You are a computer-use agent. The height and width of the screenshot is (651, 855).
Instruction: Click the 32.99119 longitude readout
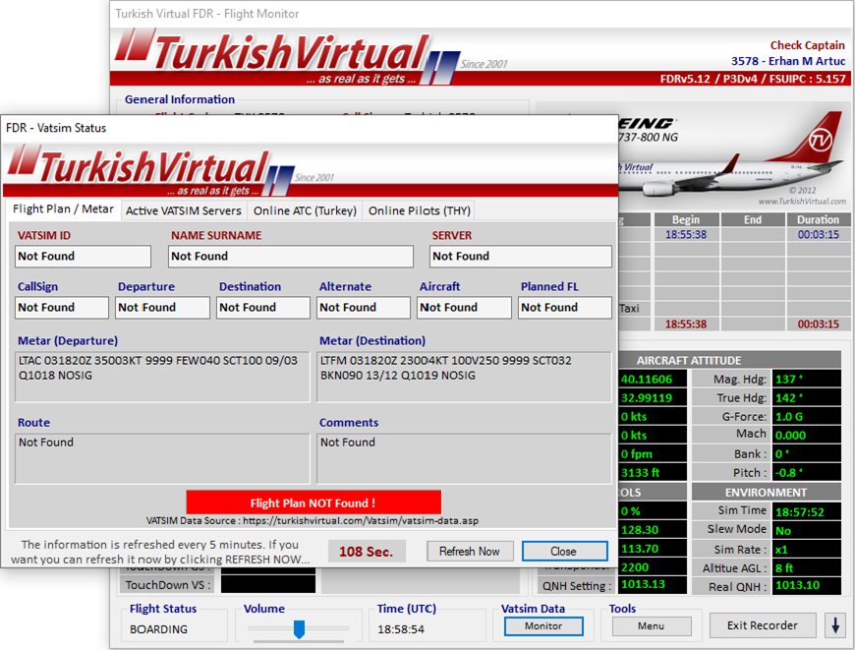tap(653, 398)
